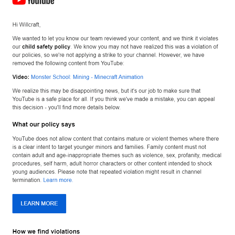The width and height of the screenshot is (235, 235).
Task: Click the What our policy says heading
Action: (44, 124)
